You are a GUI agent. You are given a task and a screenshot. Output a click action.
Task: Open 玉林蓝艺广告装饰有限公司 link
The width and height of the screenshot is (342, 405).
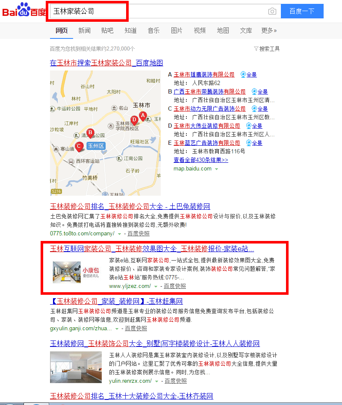[207, 143]
